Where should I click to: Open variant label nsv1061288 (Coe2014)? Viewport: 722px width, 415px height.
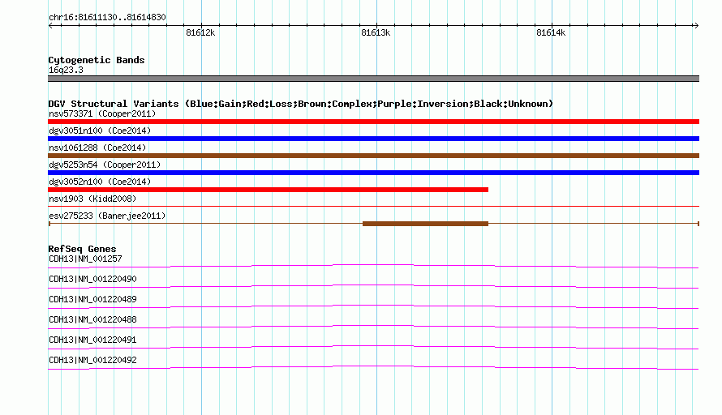pos(97,148)
